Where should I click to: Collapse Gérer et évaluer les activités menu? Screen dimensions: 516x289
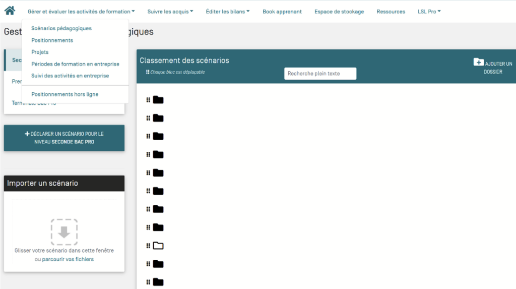pyautogui.click(x=81, y=12)
